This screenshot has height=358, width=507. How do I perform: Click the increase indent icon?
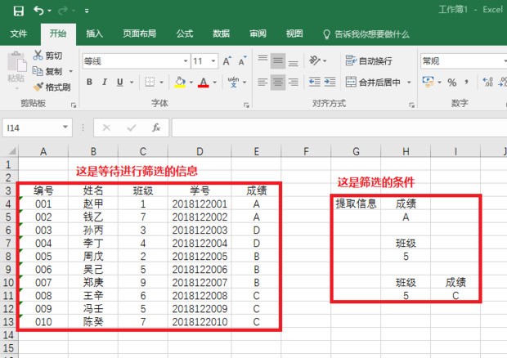pyautogui.click(x=330, y=82)
